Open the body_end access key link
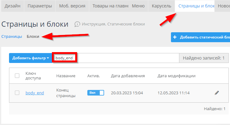Image resolution: width=230 pixels, height=125 pixels. (34, 93)
